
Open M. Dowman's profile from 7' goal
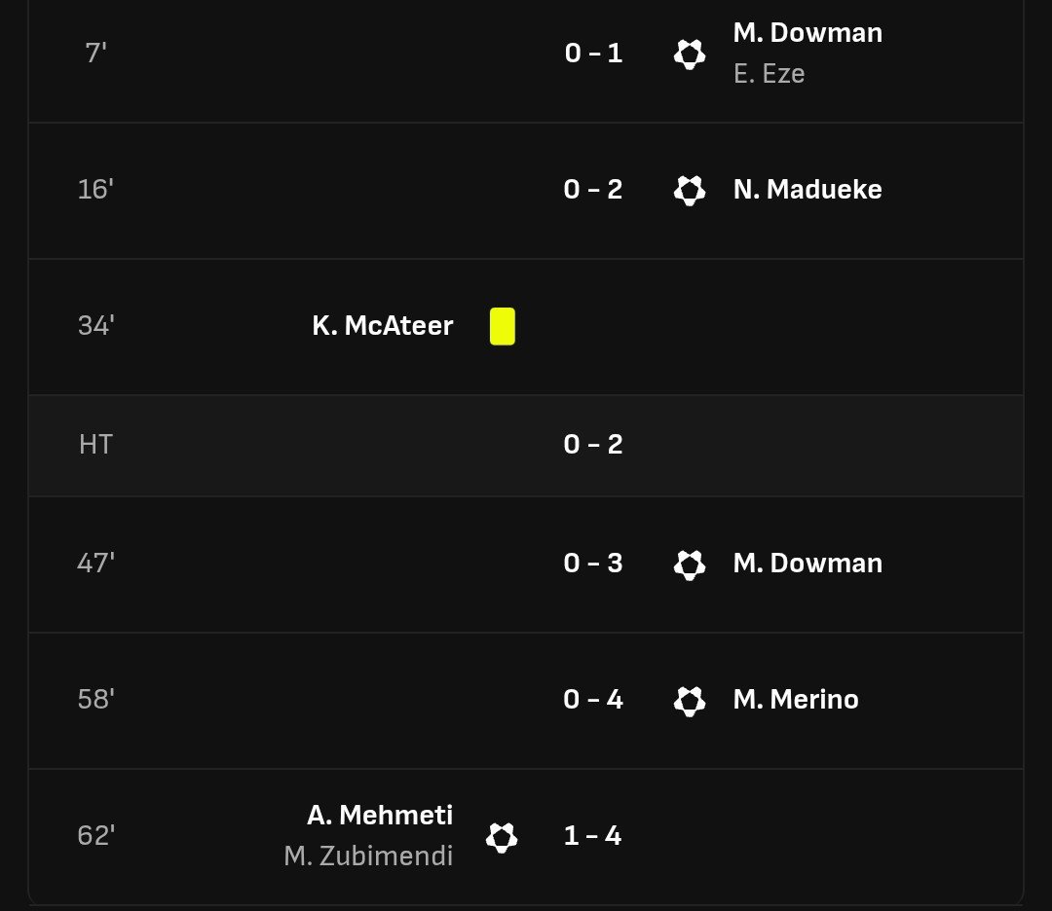808,33
